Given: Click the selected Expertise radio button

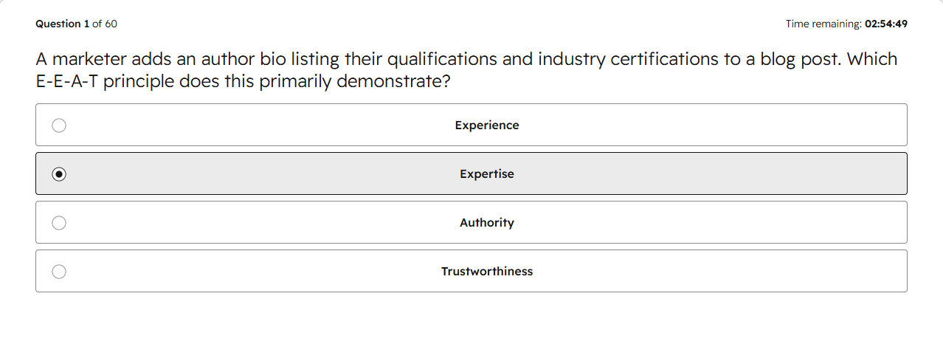Looking at the screenshot, I should 59,174.
